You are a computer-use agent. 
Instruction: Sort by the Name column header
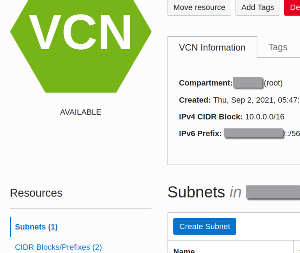(x=184, y=250)
